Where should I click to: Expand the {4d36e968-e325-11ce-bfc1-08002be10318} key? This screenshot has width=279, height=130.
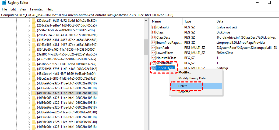[x=29, y=98]
